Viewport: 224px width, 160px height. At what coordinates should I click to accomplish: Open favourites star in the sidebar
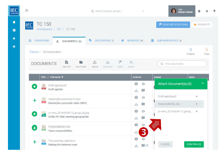(x=14, y=39)
